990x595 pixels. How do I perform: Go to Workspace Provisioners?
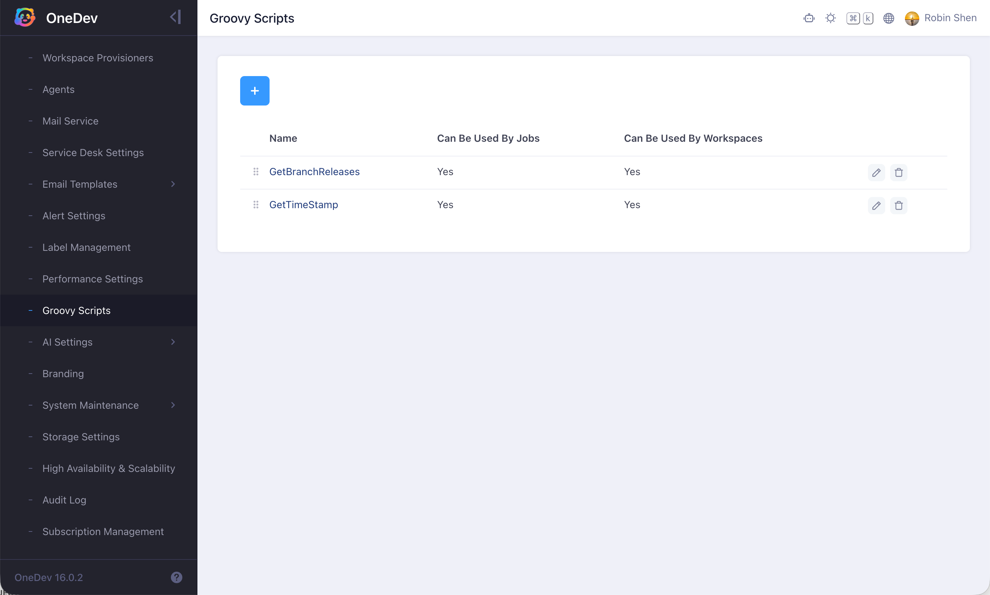pyautogui.click(x=99, y=58)
